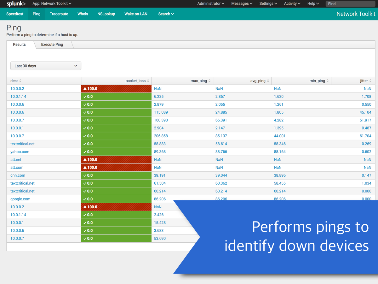Open the att.net destination link
The width and height of the screenshot is (378, 284).
(x=16, y=160)
